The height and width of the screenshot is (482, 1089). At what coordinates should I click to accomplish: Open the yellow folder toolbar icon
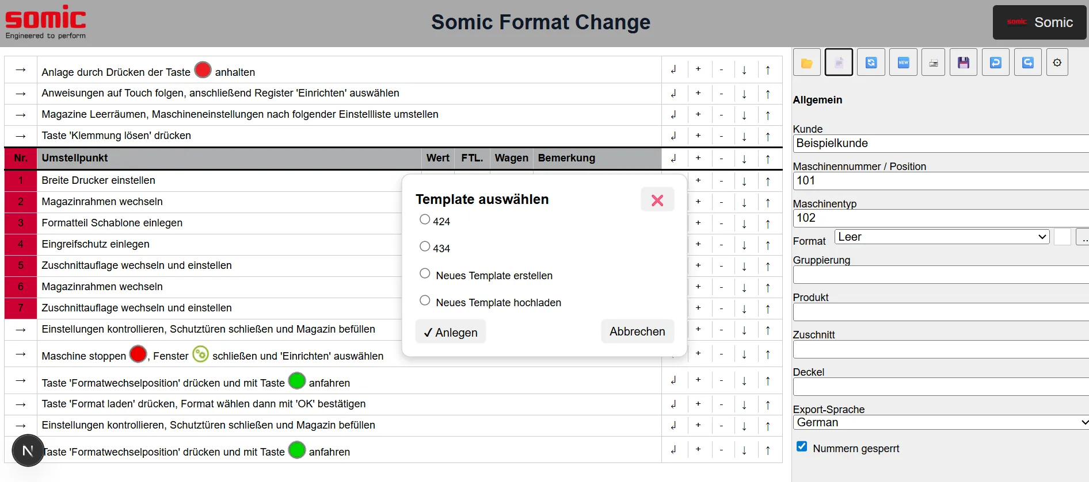coord(806,63)
